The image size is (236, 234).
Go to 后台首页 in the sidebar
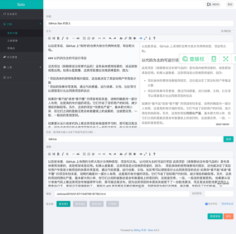[x=21, y=14]
